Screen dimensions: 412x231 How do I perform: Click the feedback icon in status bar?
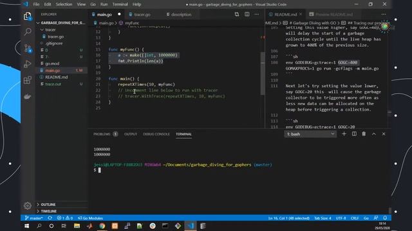tap(376, 218)
